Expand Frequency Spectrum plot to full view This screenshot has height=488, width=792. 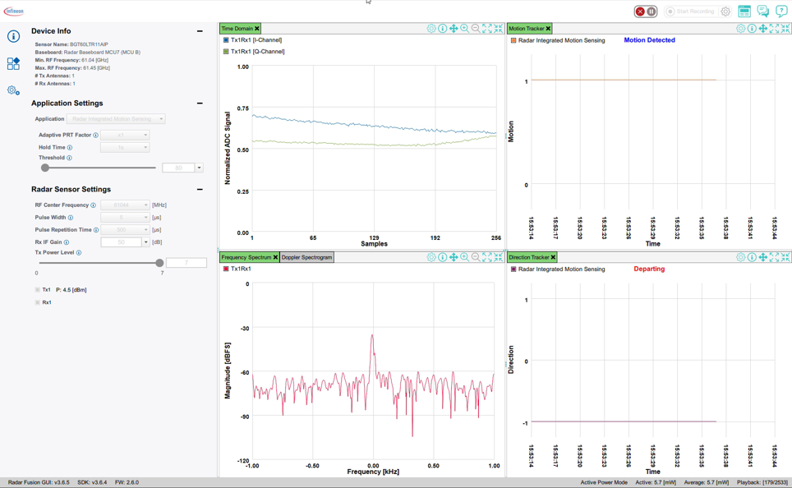coord(487,257)
